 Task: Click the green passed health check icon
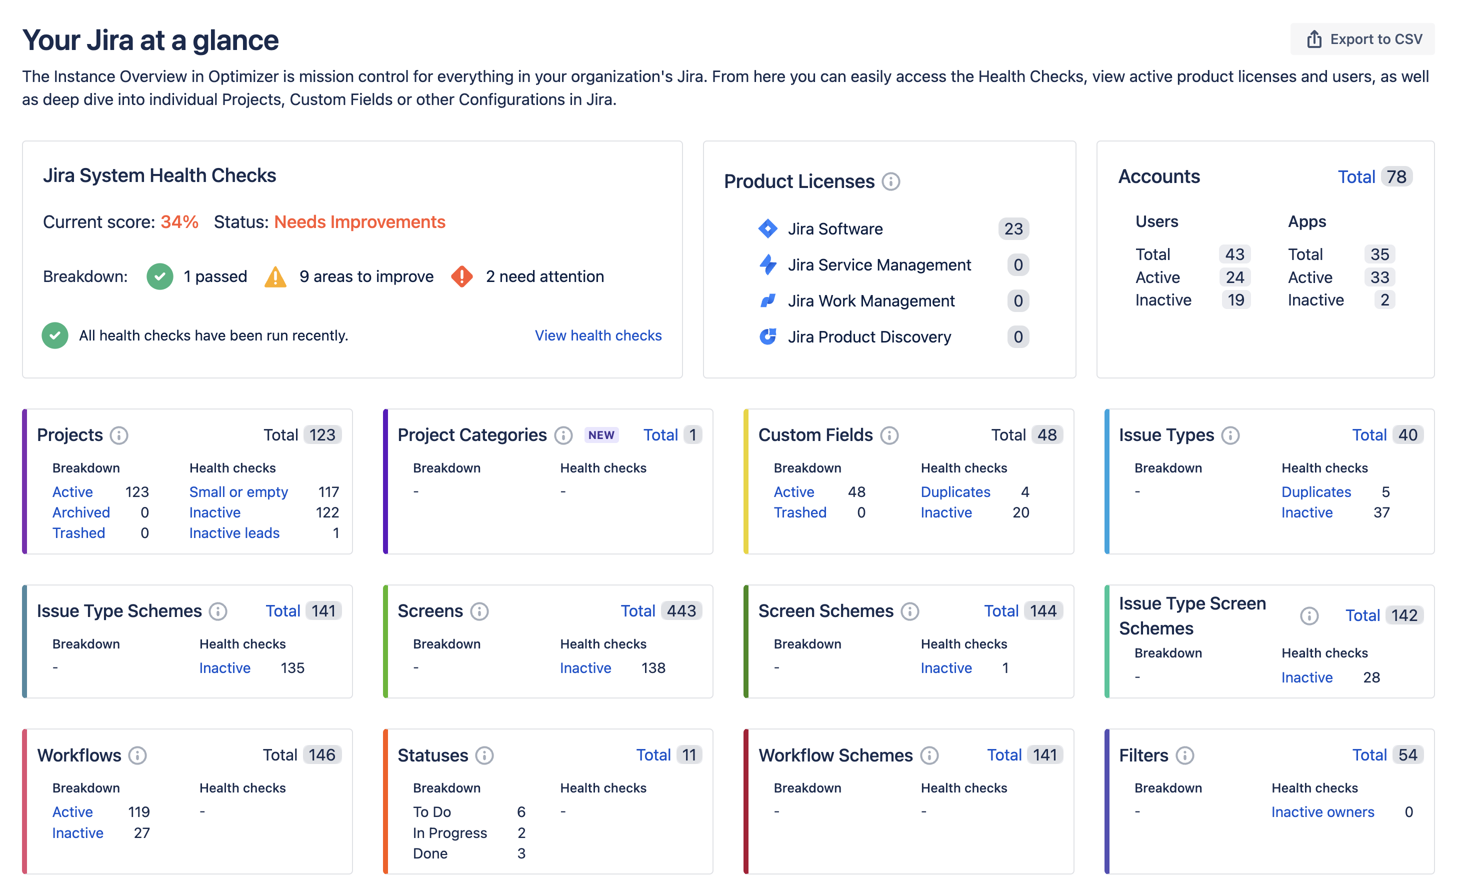click(x=159, y=276)
